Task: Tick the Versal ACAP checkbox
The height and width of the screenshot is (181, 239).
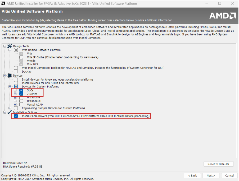Action: 21,105
